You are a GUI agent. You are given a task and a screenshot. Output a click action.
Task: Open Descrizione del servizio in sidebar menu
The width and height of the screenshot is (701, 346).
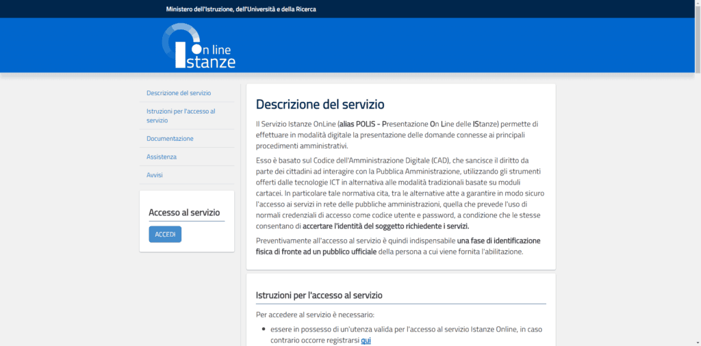pos(179,93)
